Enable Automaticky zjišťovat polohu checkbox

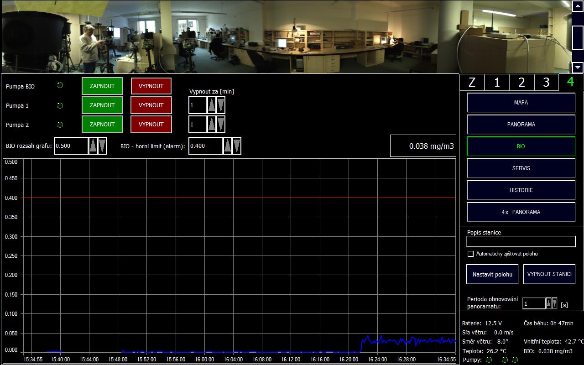coord(471,254)
